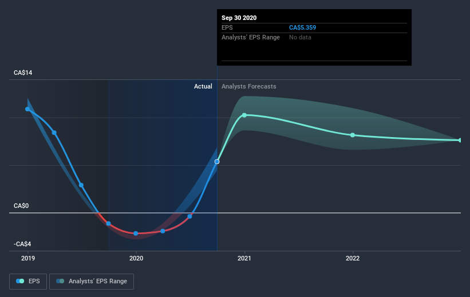Screen dimensions: 470x297
Task: Select the Sep 30 2020 EPS data point
Action: pos(217,162)
